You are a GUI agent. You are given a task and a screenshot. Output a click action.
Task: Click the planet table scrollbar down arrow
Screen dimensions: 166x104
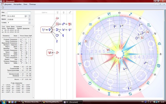[33, 98]
